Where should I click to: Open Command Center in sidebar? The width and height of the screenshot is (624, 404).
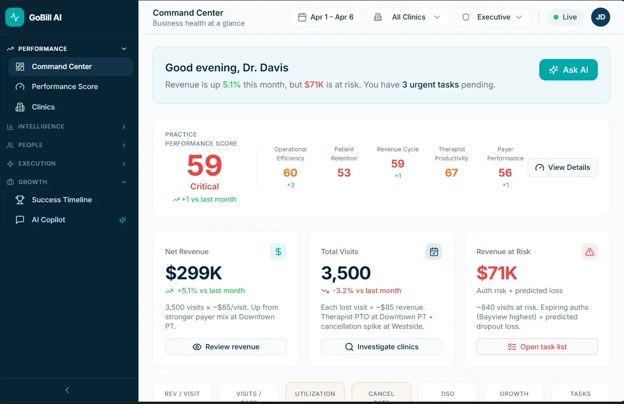[x=70, y=67]
